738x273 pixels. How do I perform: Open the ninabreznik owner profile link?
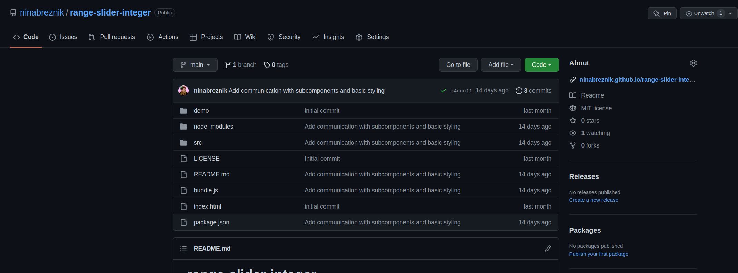42,13
